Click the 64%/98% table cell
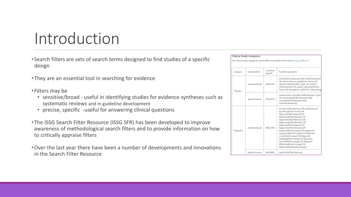The width and height of the screenshot is (351, 197). click(270, 153)
